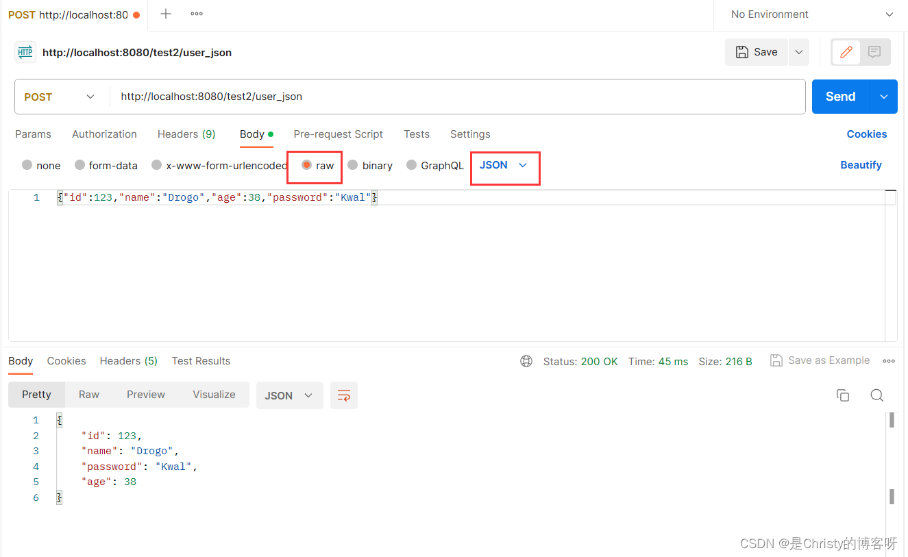Open the request body JSON type dropdown

[x=504, y=165]
